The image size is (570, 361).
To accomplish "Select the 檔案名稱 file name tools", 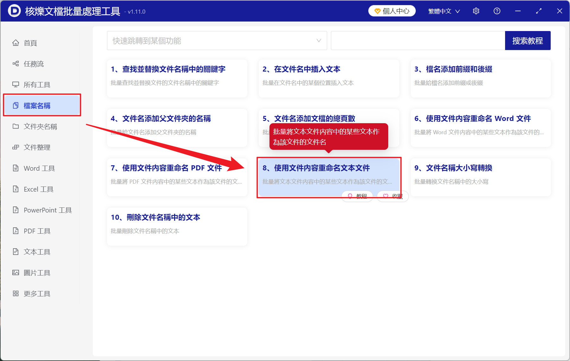I will coord(37,105).
